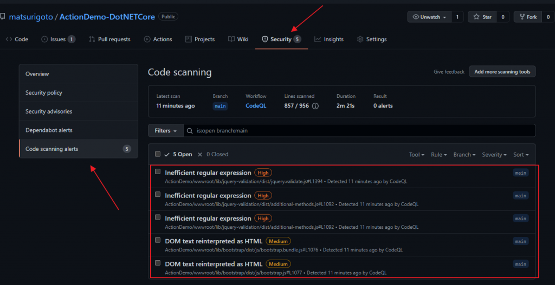Screen dimensions: 555x285
Task: Open repository Settings tab
Action: (x=372, y=39)
